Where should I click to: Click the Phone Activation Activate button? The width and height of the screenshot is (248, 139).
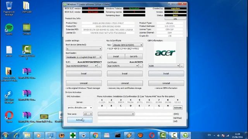[x=178, y=108]
